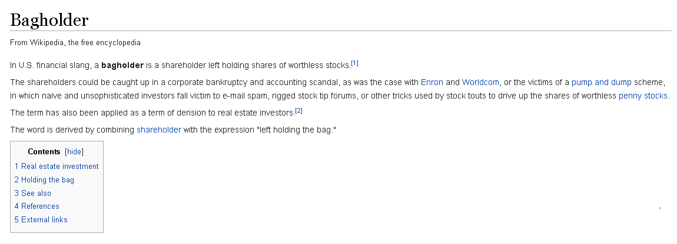Click the Contents box title
The width and height of the screenshot is (677, 244).
(x=44, y=151)
